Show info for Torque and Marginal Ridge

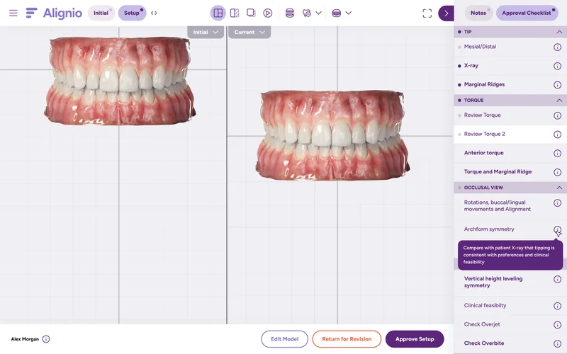point(557,172)
